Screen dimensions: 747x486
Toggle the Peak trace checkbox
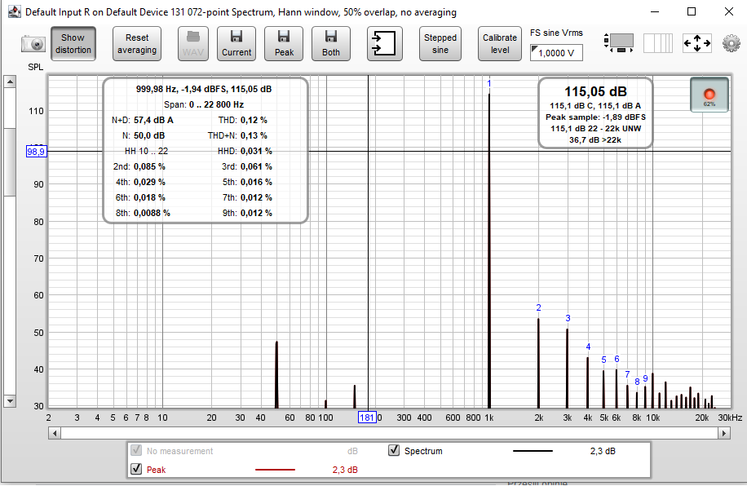tap(136, 469)
